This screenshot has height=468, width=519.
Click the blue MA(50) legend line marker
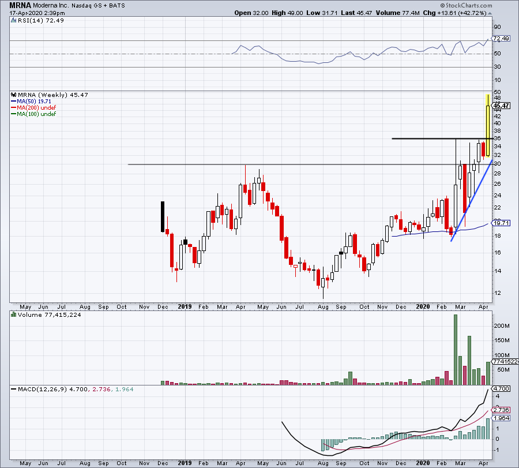click(14, 102)
